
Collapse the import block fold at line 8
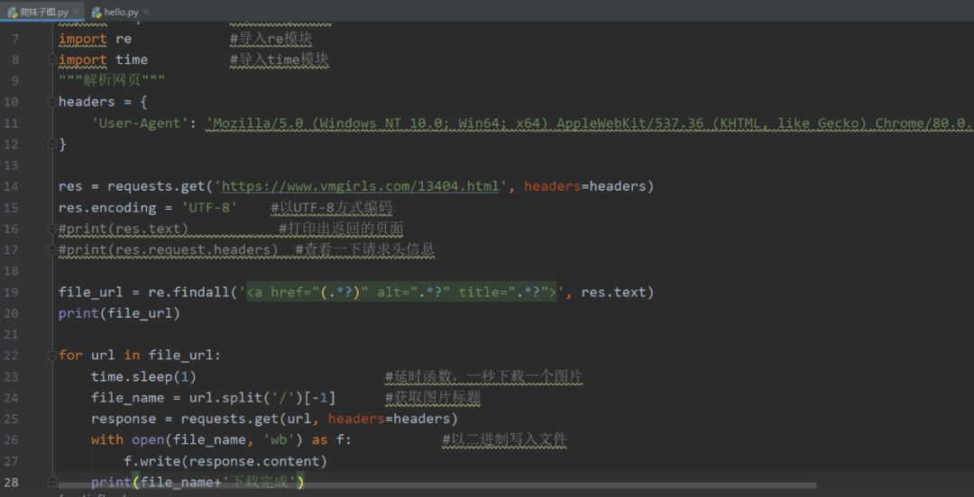click(x=52, y=59)
